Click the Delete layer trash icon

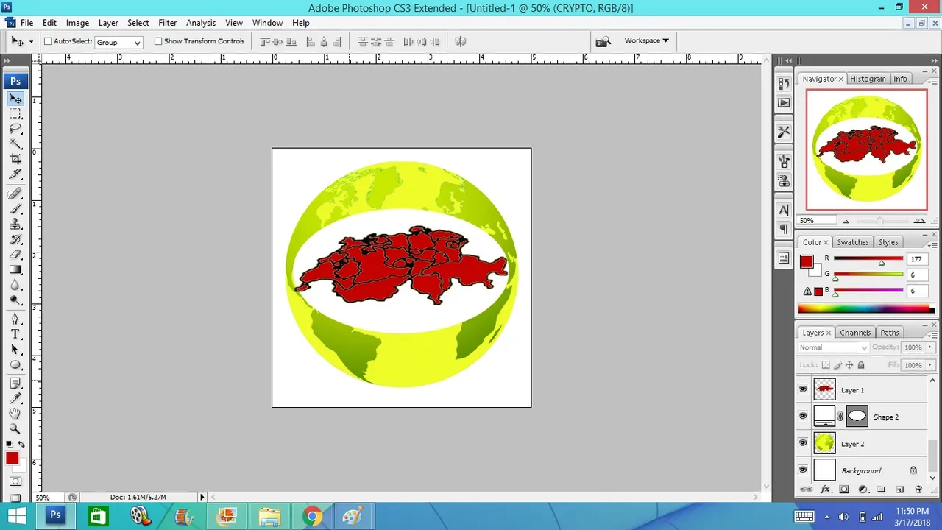coord(918,490)
